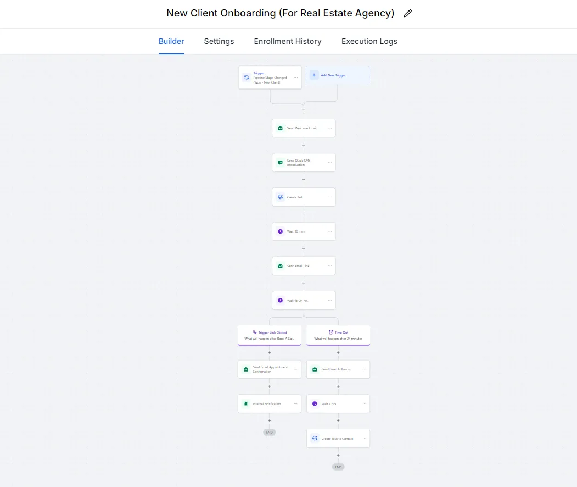577x487 pixels.
Task: Open the Send Email Follow up action
Action: point(338,369)
